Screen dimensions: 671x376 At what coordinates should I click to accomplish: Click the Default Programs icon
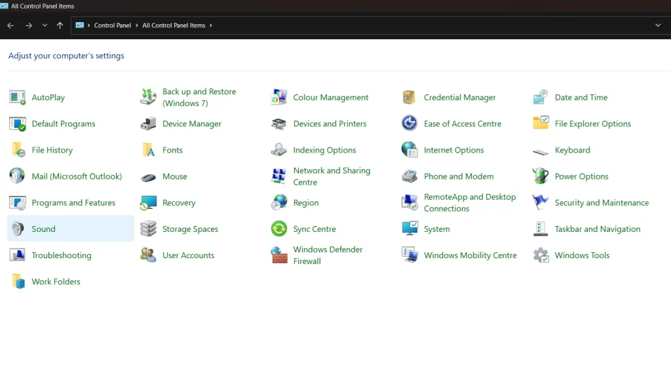click(x=18, y=124)
